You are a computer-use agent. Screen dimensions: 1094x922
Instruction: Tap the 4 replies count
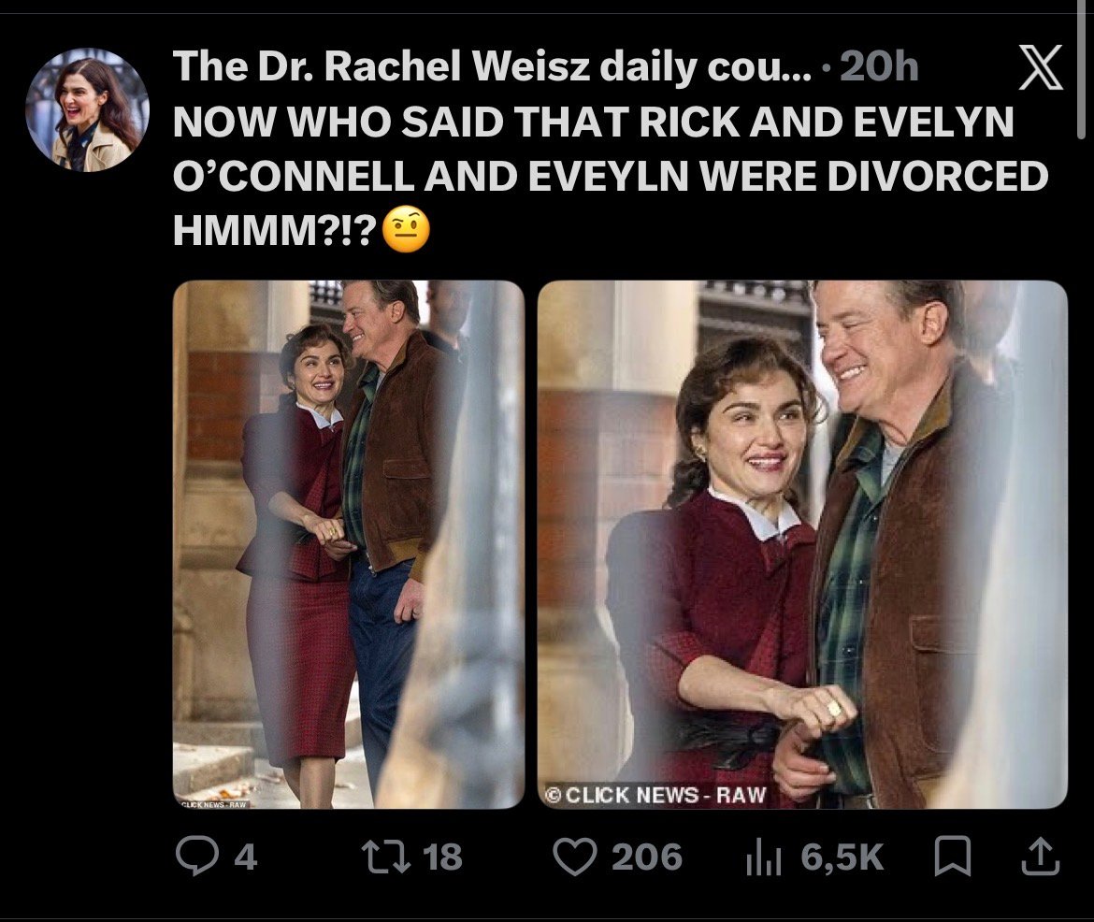click(x=245, y=857)
